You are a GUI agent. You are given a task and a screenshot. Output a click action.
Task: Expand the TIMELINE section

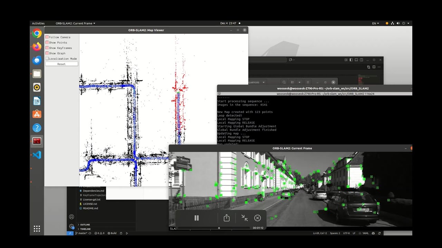pos(85,229)
